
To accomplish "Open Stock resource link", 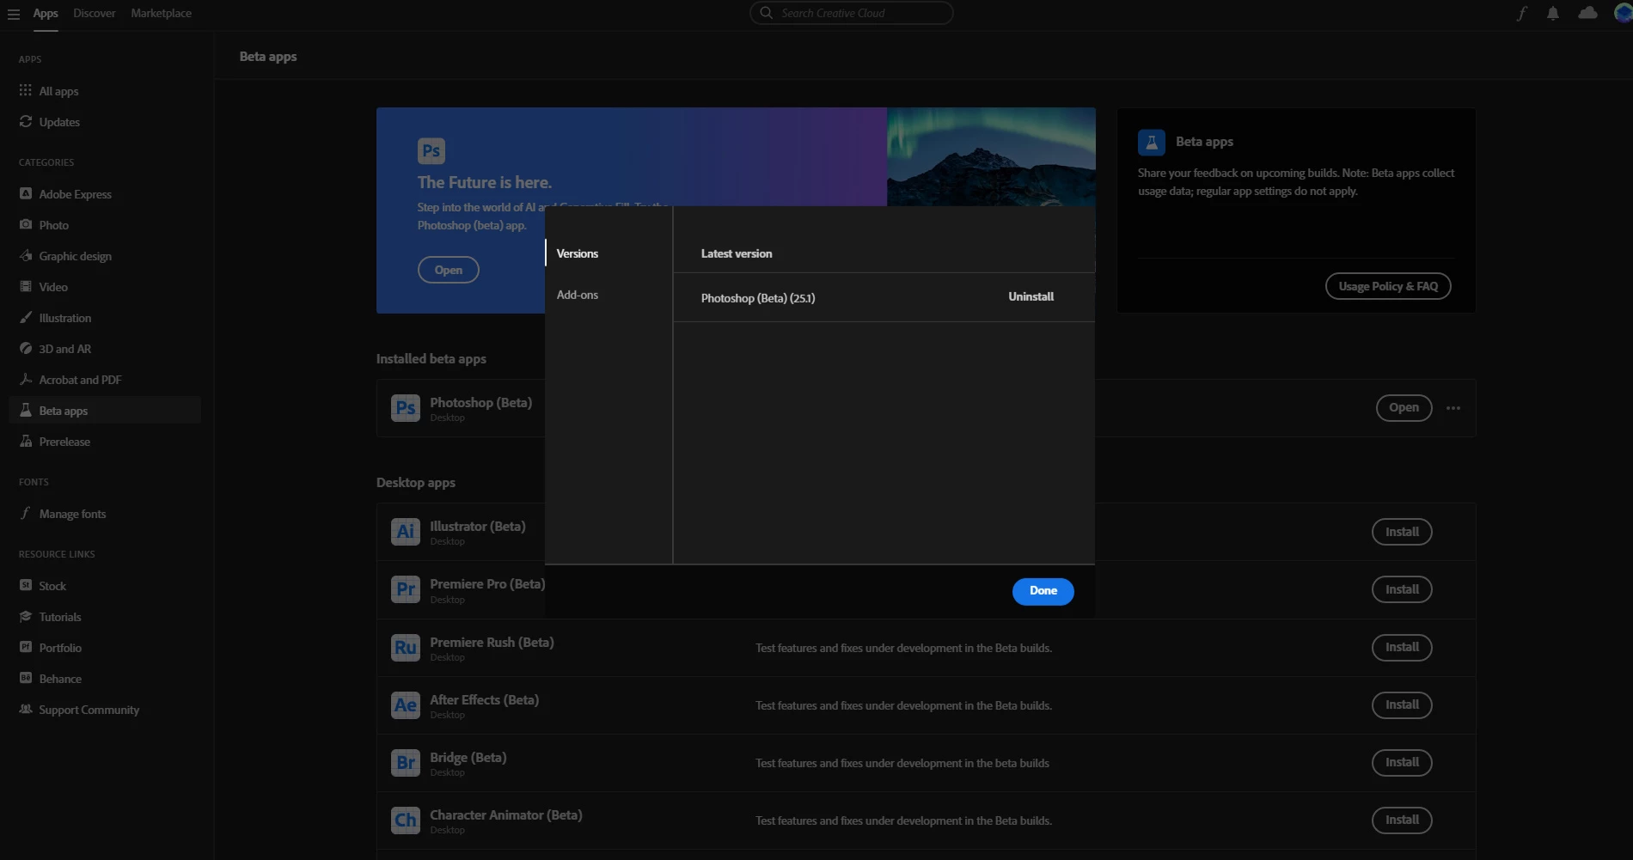I will click(105, 586).
